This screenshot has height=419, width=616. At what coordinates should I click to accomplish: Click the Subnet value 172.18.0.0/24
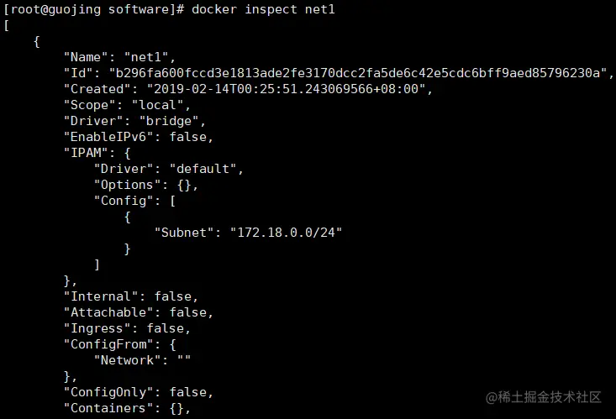coord(286,233)
